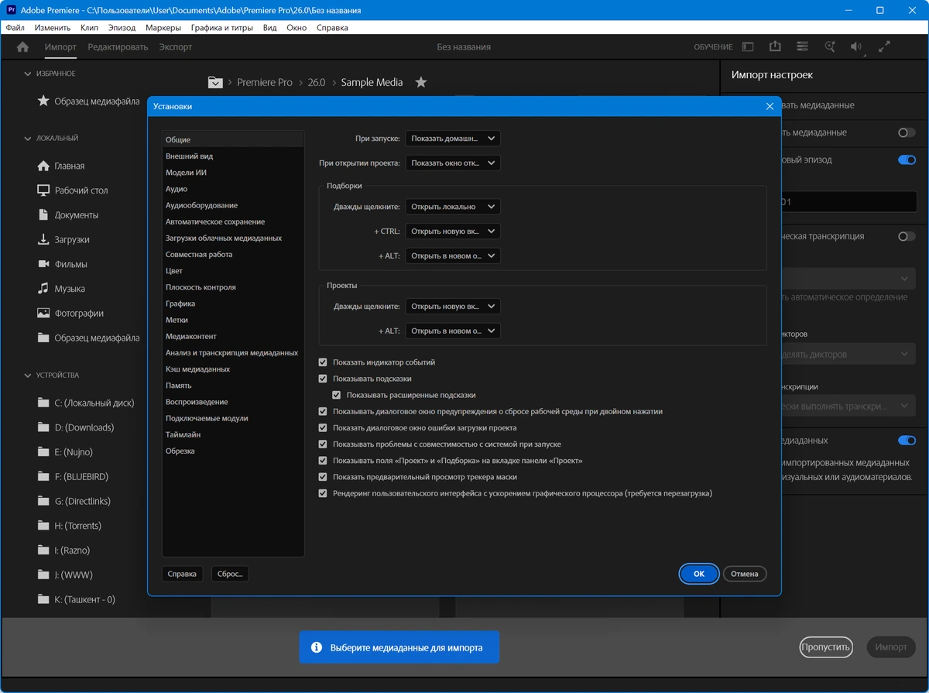Open Подборки Дважды щелкните dropdown

453,207
